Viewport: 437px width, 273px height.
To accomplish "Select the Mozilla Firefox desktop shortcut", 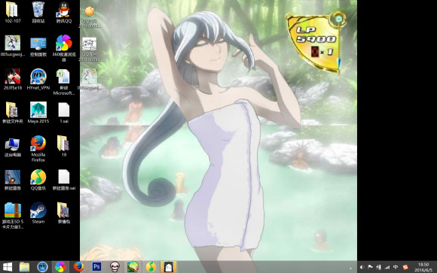I will point(38,144).
